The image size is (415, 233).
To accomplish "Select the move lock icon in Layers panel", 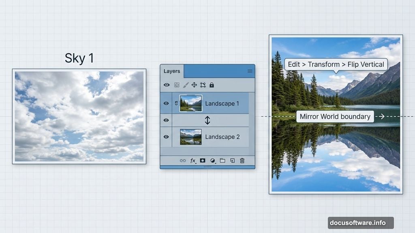I will tap(194, 85).
